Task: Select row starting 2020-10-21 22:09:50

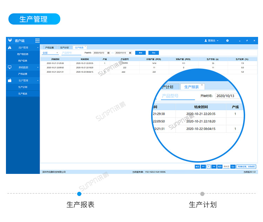Action: (149, 67)
